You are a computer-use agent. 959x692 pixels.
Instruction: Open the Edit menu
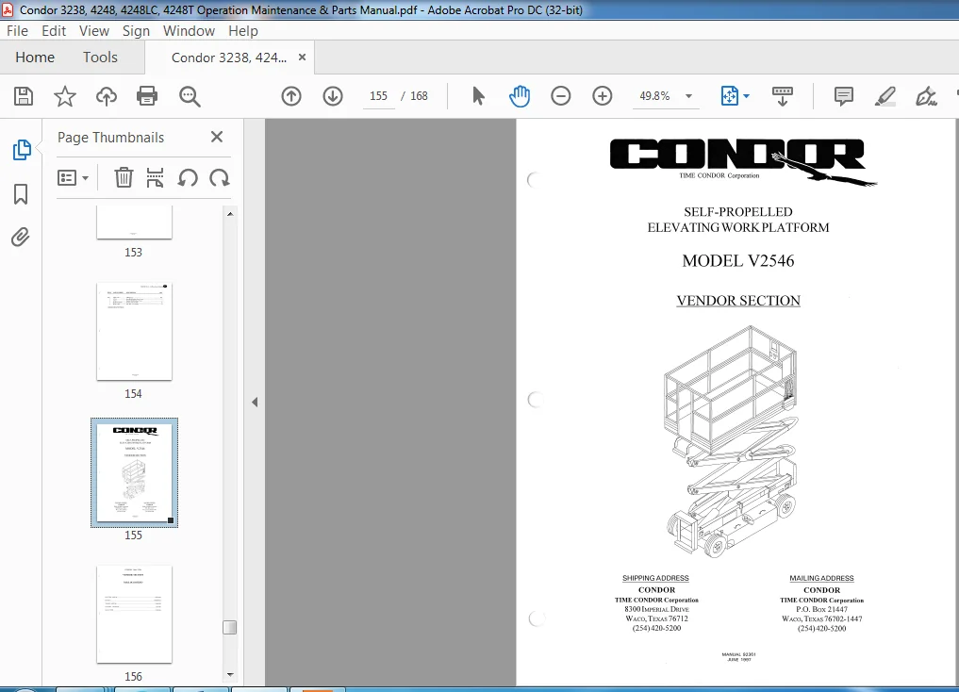point(54,30)
